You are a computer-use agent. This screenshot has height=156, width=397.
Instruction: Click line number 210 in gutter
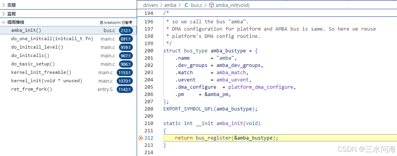[149, 123]
